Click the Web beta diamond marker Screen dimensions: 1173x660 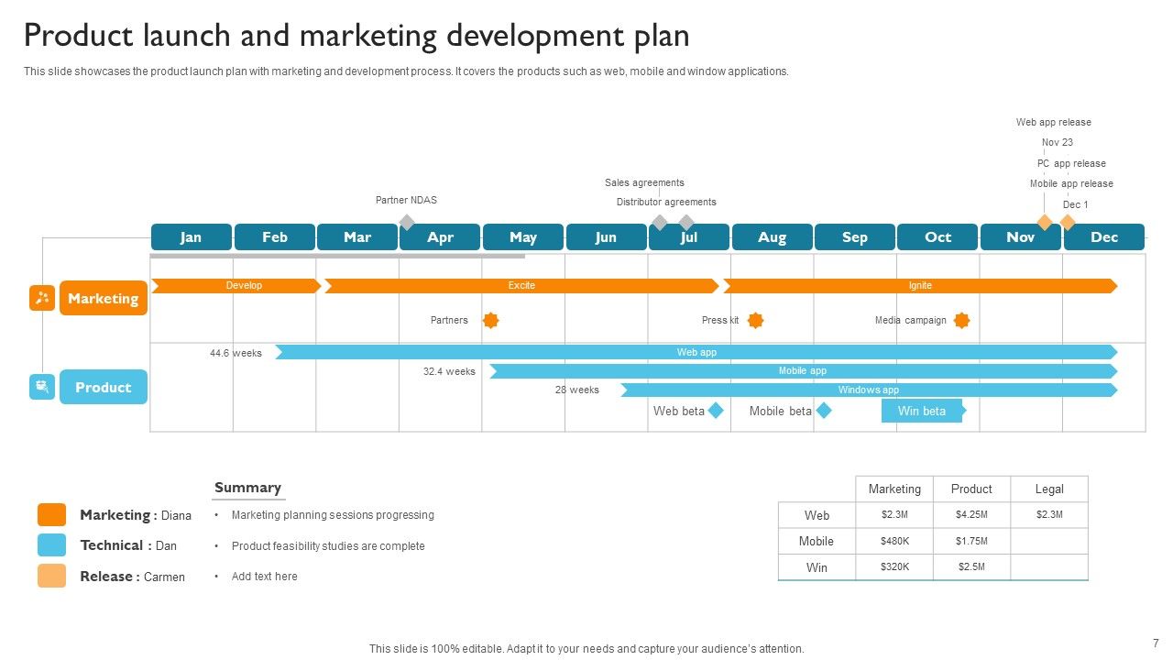tap(714, 411)
